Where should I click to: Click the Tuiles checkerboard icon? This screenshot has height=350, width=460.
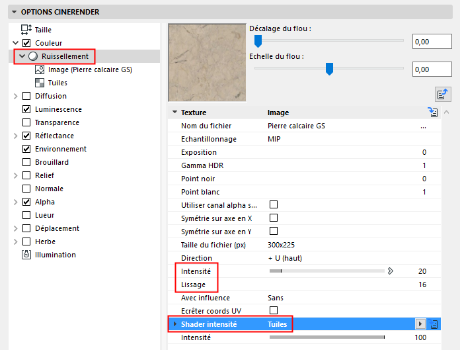point(40,83)
